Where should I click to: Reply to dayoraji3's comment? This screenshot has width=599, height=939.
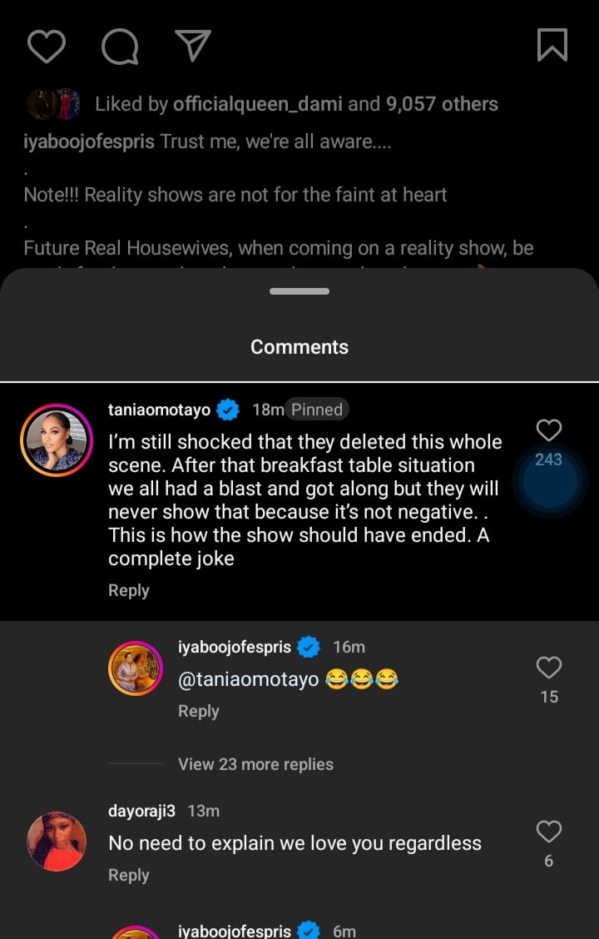click(x=129, y=875)
